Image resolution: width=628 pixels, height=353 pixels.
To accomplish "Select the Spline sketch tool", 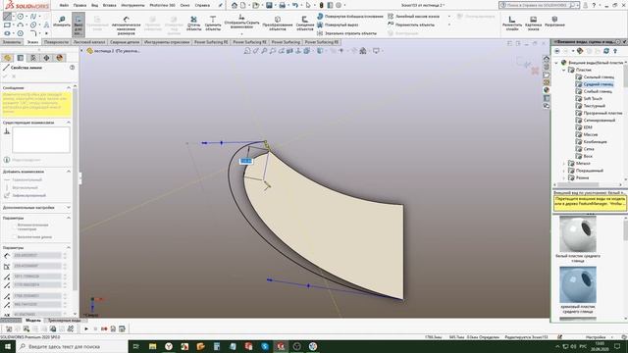I will coord(33,17).
